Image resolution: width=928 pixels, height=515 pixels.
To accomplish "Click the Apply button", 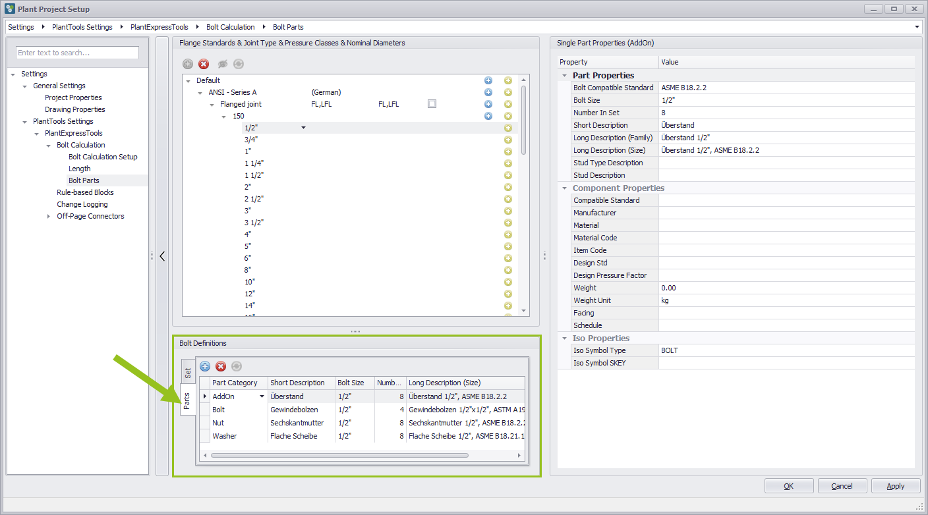I will click(896, 486).
